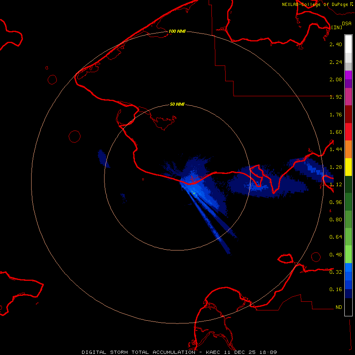Click the ND legend label
Image resolution: width=355 pixels, height=355 pixels.
pyautogui.click(x=339, y=307)
